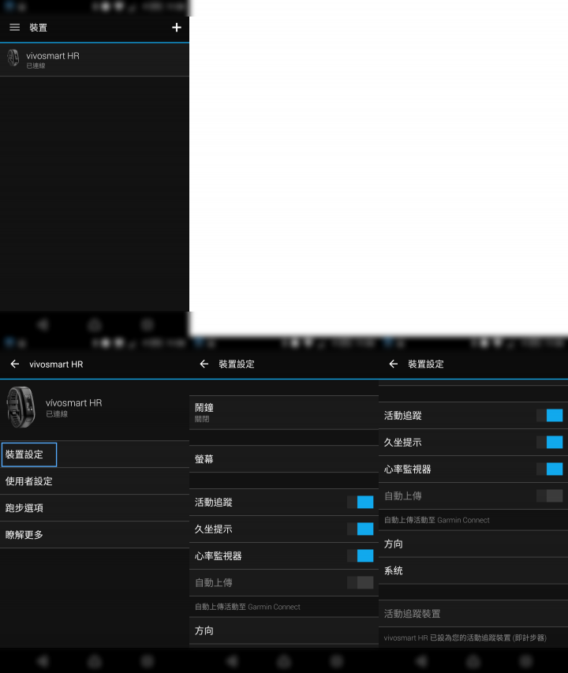
Task: Add a new device with plus icon
Action: [177, 28]
